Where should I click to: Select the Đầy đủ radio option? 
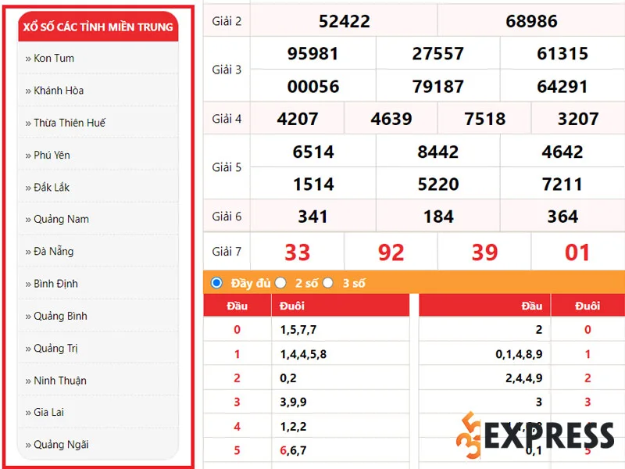(217, 283)
